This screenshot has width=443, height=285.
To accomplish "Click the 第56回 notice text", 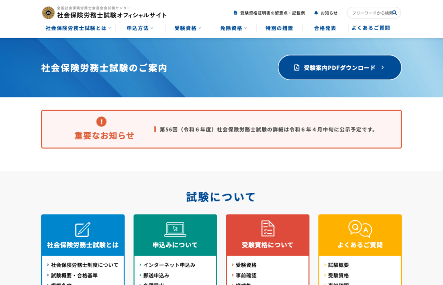I will coord(267,130).
